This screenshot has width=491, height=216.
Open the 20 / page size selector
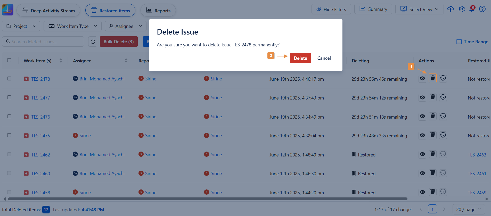(468, 209)
